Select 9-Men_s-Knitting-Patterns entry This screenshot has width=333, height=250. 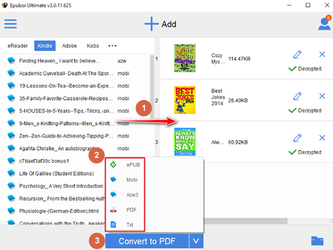66,124
